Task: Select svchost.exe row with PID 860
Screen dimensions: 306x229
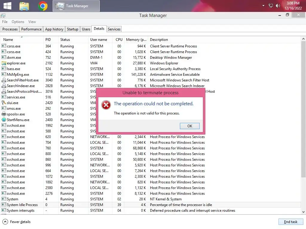Action: (x=150, y=160)
